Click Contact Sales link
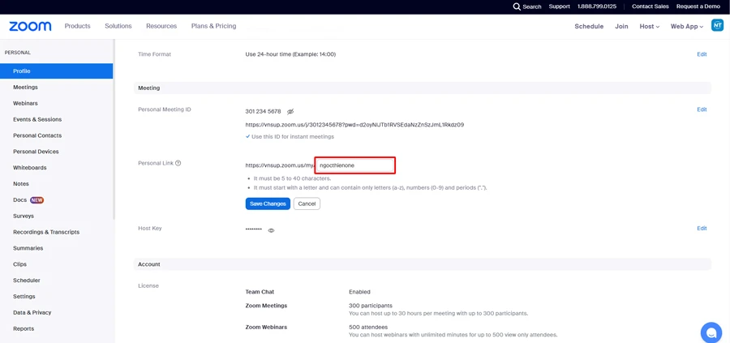Screen dimensions: 730x343 [651, 6]
